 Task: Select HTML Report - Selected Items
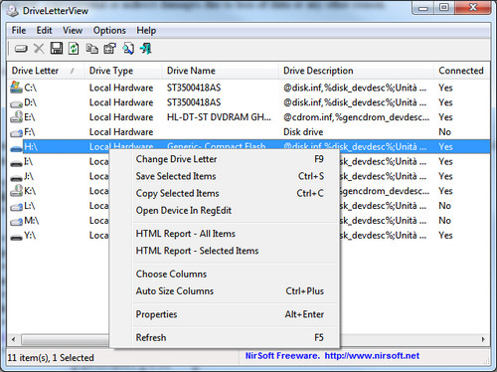point(225,251)
